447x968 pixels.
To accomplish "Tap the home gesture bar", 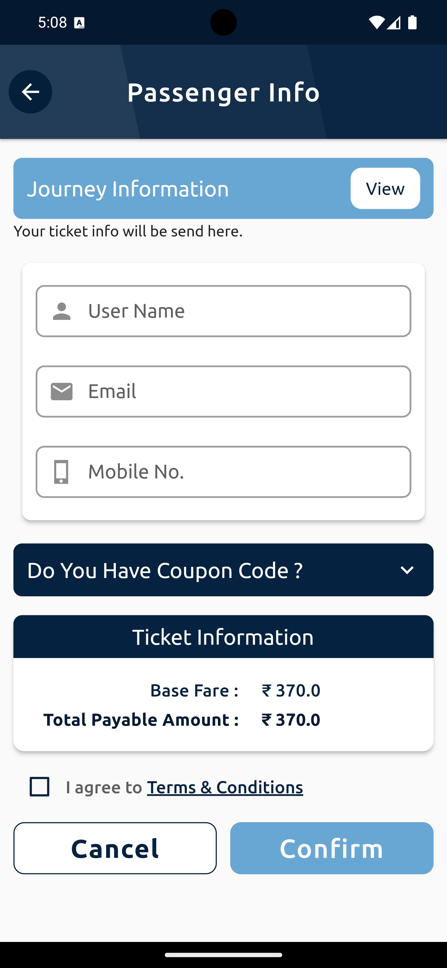I will click(223, 955).
